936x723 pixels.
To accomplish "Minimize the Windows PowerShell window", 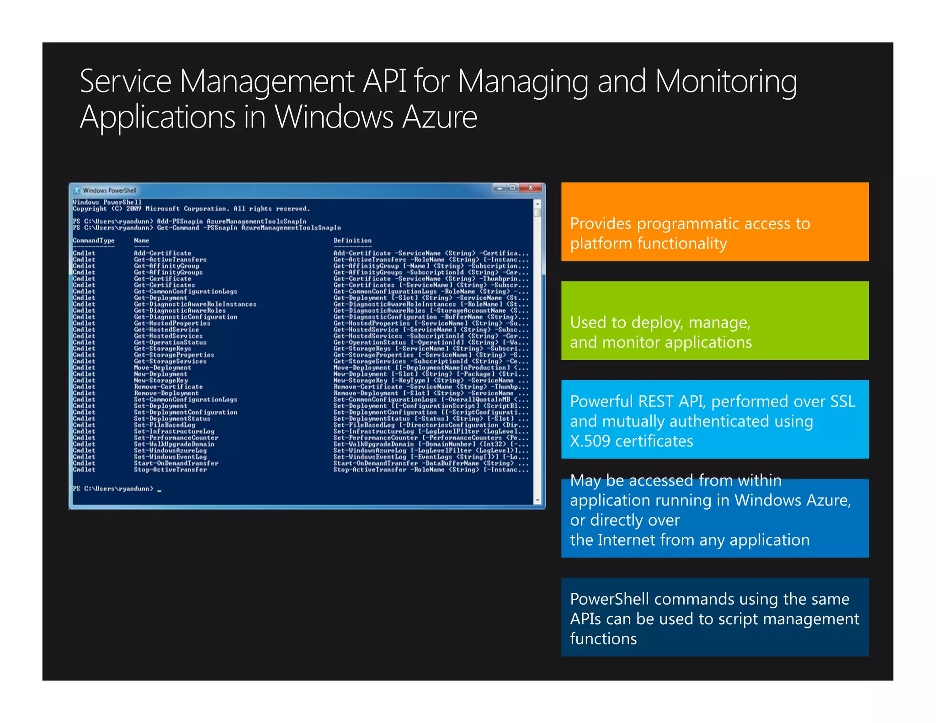I will [x=500, y=188].
